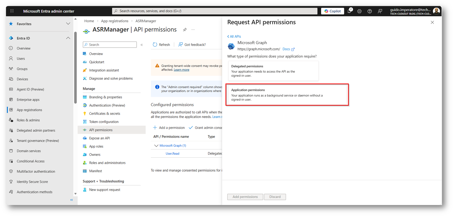Open the portal waffle menu icon
The image size is (454, 217).
click(12, 11)
